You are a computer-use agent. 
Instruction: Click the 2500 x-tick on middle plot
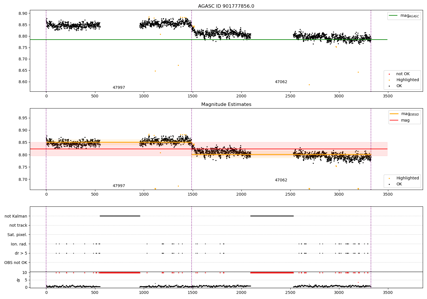[x=290, y=194]
